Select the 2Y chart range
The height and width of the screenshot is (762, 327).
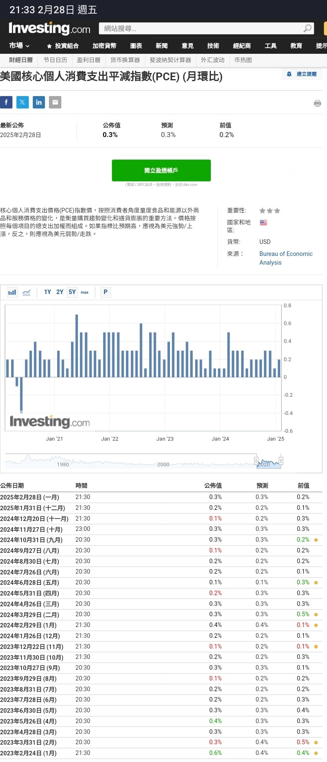coord(60,292)
